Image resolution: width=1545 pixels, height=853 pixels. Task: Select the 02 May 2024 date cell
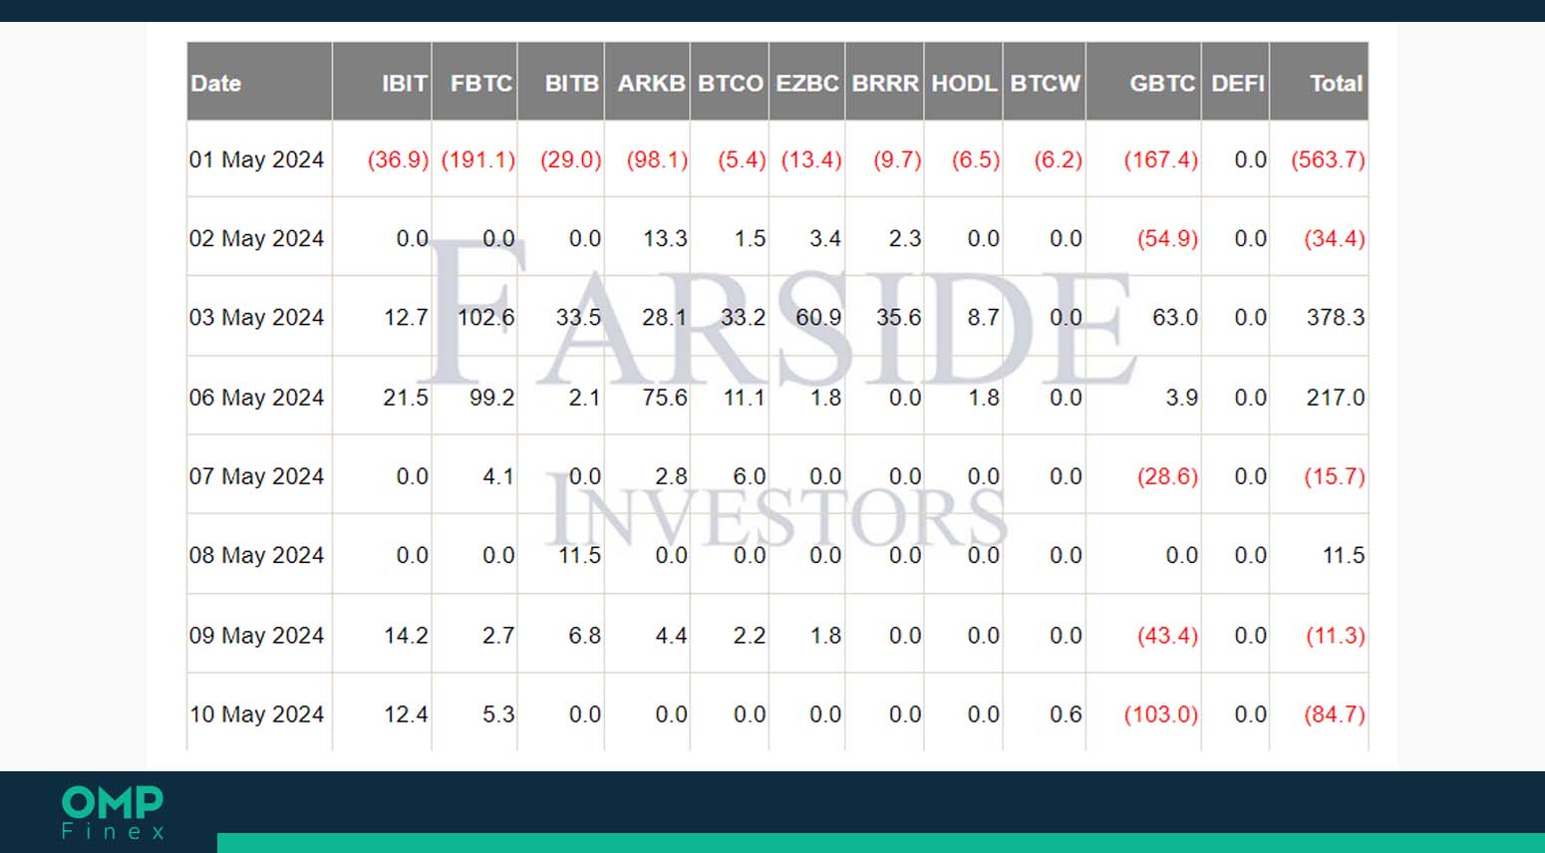click(257, 238)
